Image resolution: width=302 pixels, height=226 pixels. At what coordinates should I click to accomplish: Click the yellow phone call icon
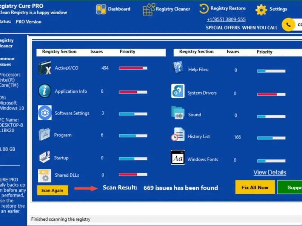click(x=288, y=24)
